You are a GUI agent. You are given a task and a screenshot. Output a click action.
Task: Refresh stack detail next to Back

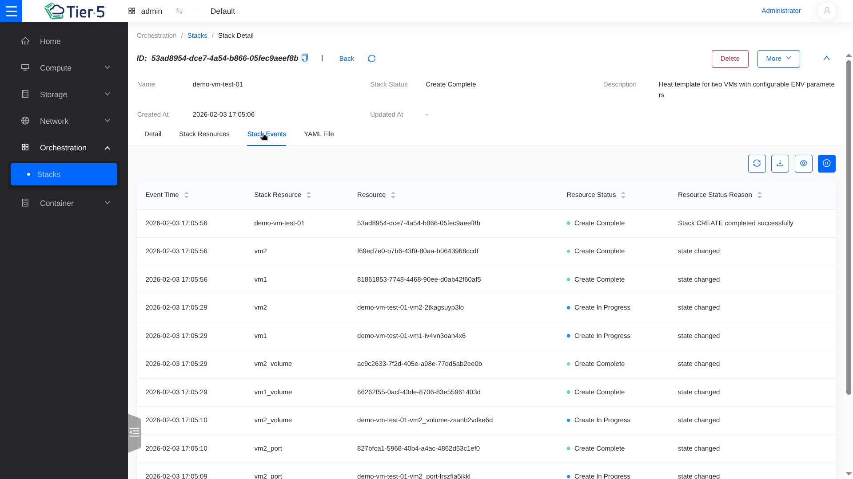tap(372, 59)
